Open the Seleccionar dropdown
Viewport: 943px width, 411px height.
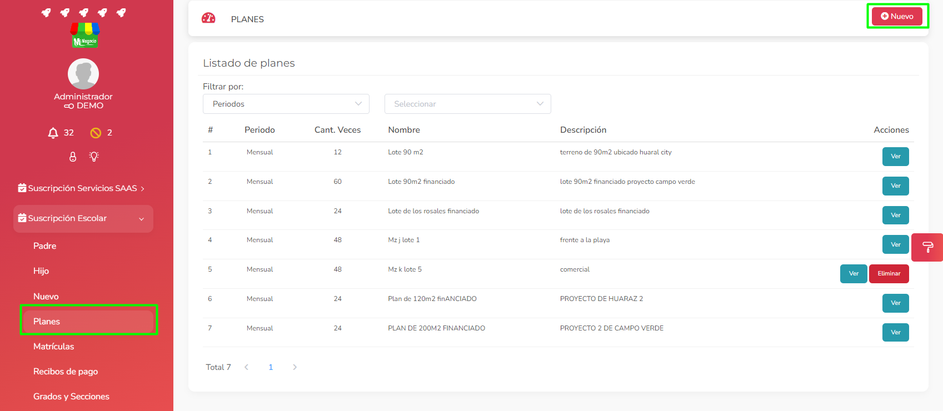coord(468,104)
